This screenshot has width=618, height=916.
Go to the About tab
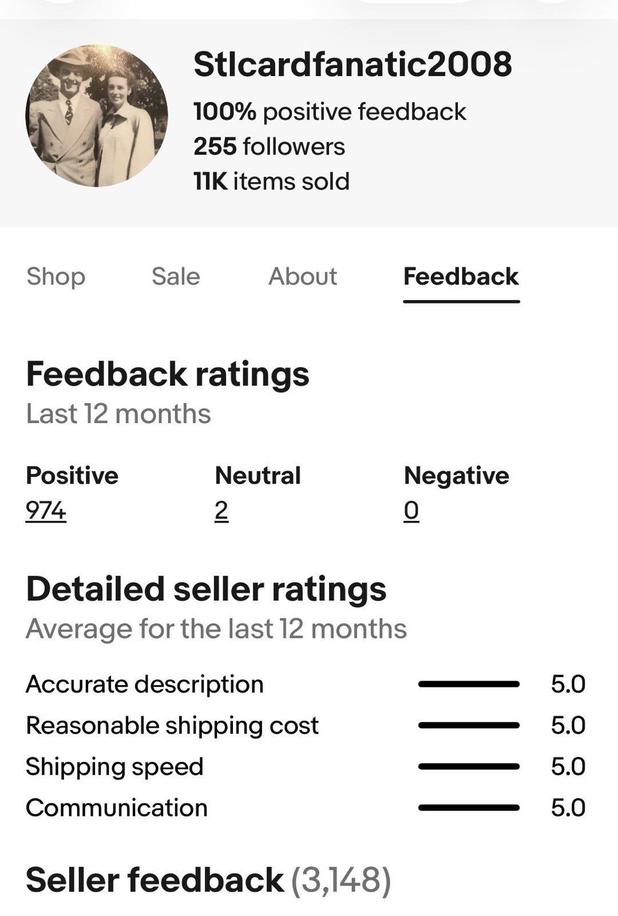pyautogui.click(x=303, y=277)
